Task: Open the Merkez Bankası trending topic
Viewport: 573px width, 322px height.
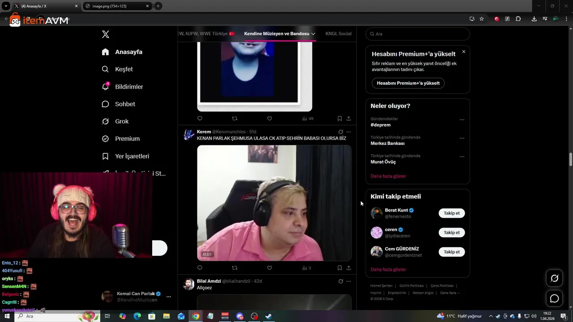Action: (388, 144)
